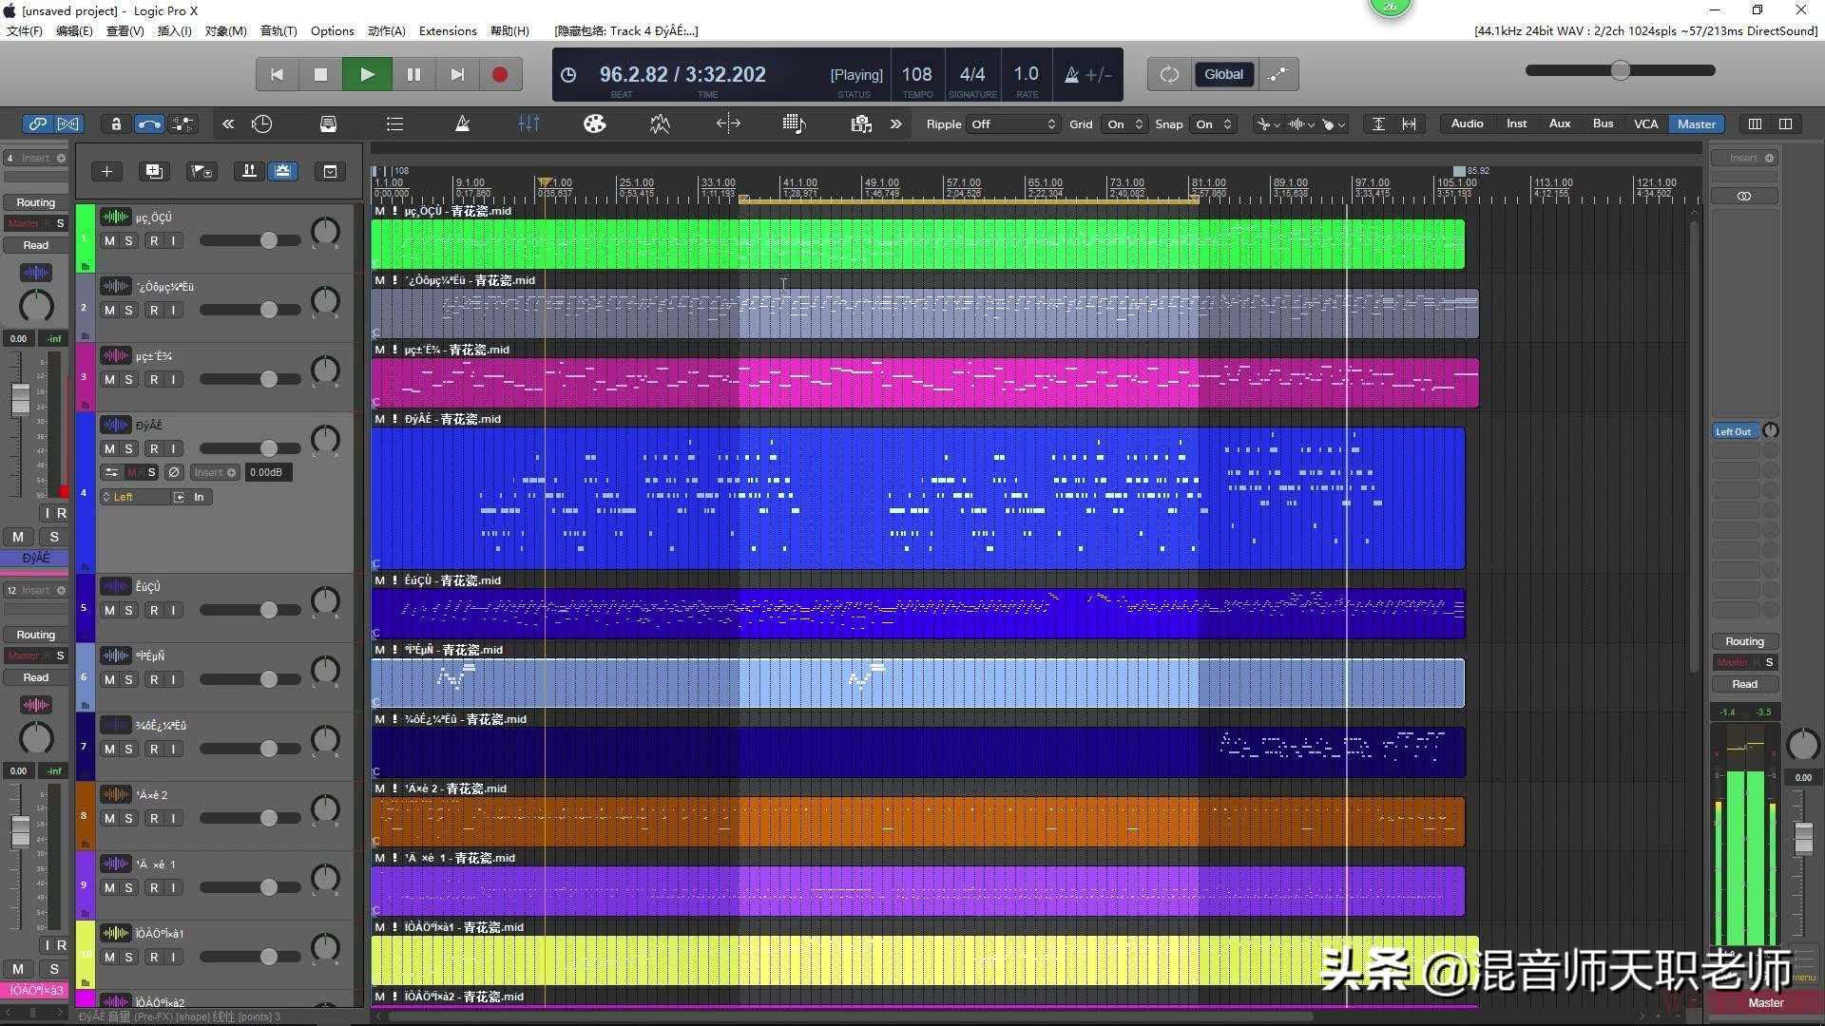Toggle the transport loop cycle button
The height and width of the screenshot is (1026, 1825).
pos(1169,74)
